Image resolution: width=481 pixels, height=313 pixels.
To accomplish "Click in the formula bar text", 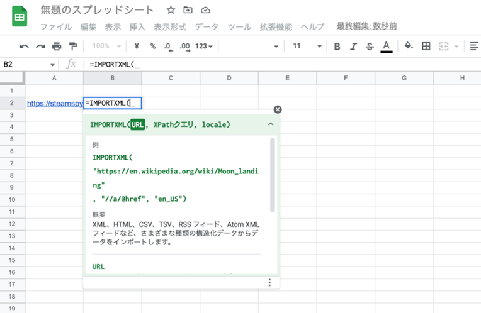I will point(112,64).
